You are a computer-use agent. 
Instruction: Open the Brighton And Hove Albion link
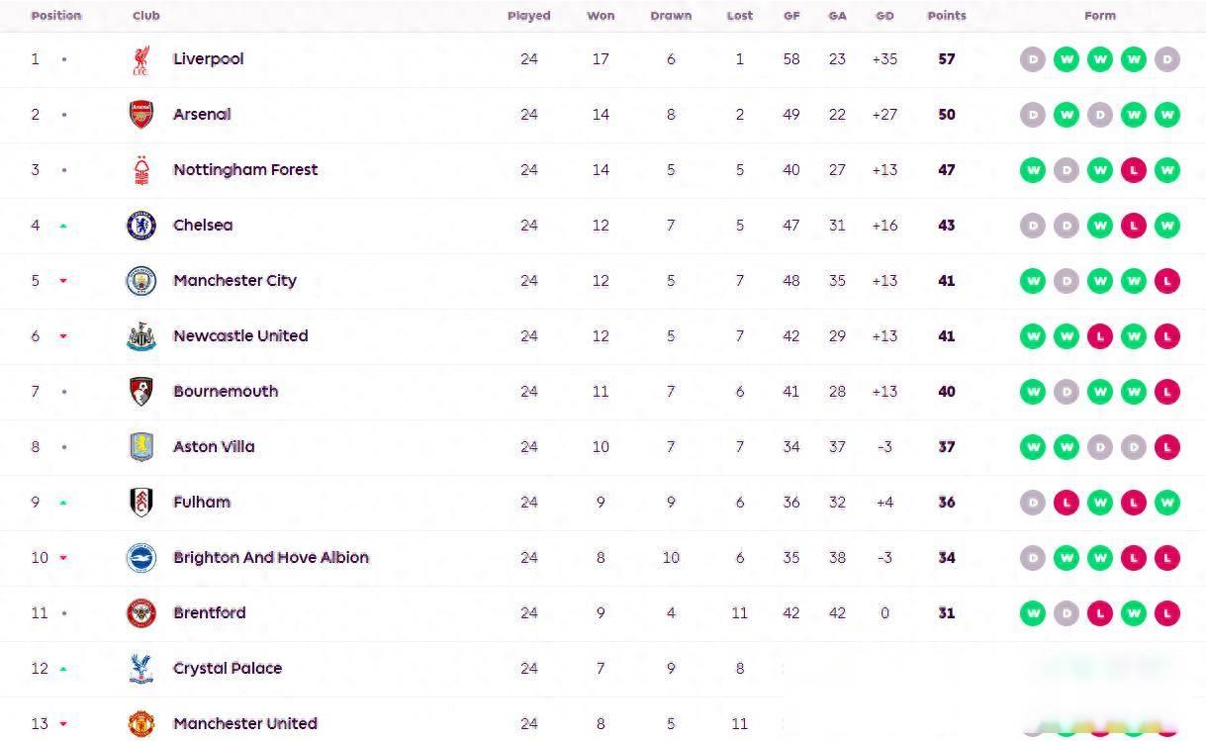click(x=270, y=558)
